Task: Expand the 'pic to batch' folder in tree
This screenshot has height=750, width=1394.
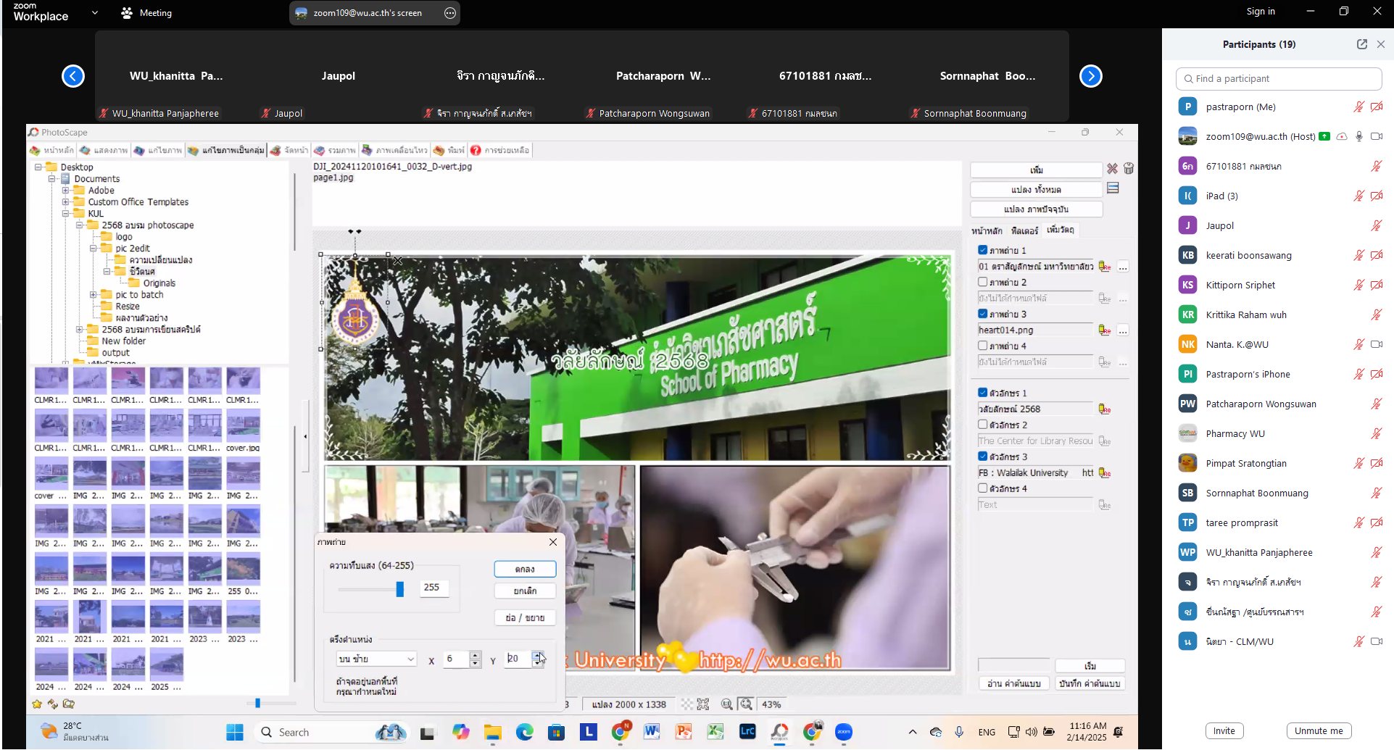Action: click(93, 295)
